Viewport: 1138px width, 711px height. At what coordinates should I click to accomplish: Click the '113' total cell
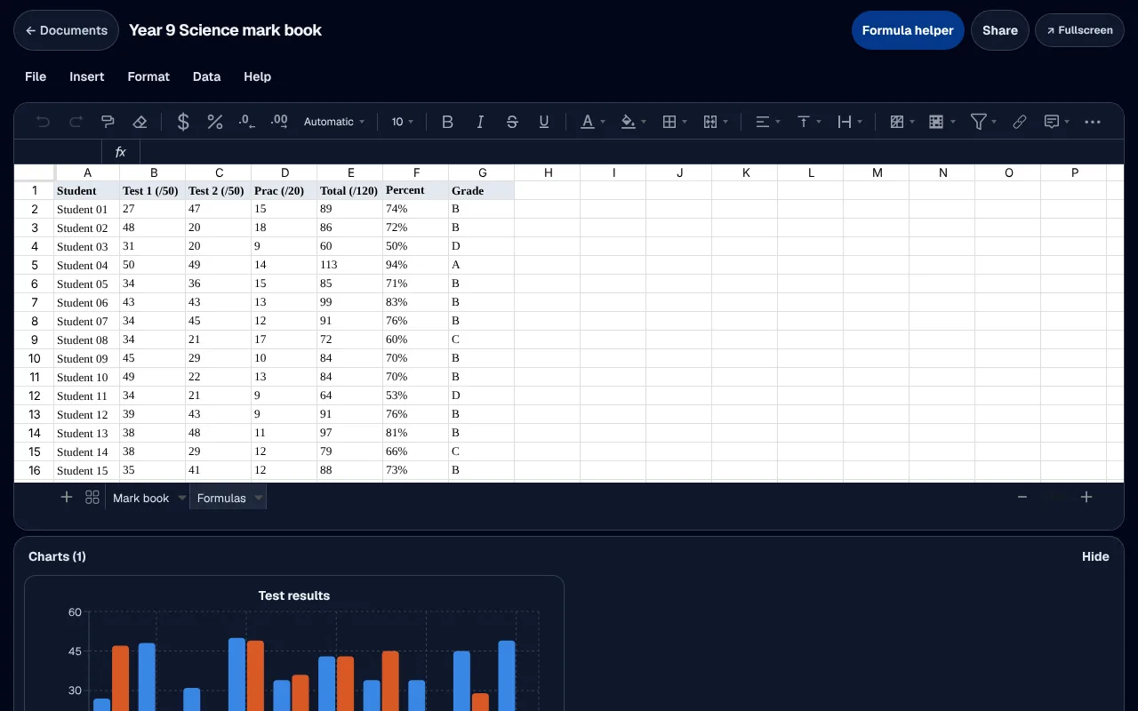[350, 265]
